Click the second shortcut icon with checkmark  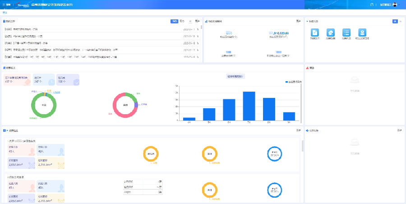click(331, 32)
